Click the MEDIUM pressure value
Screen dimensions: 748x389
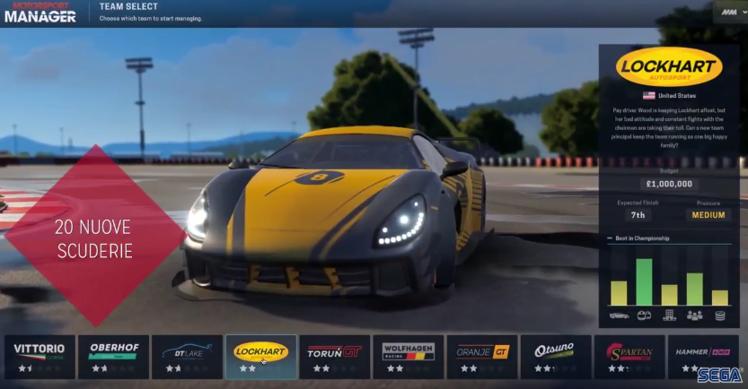pyautogui.click(x=708, y=215)
